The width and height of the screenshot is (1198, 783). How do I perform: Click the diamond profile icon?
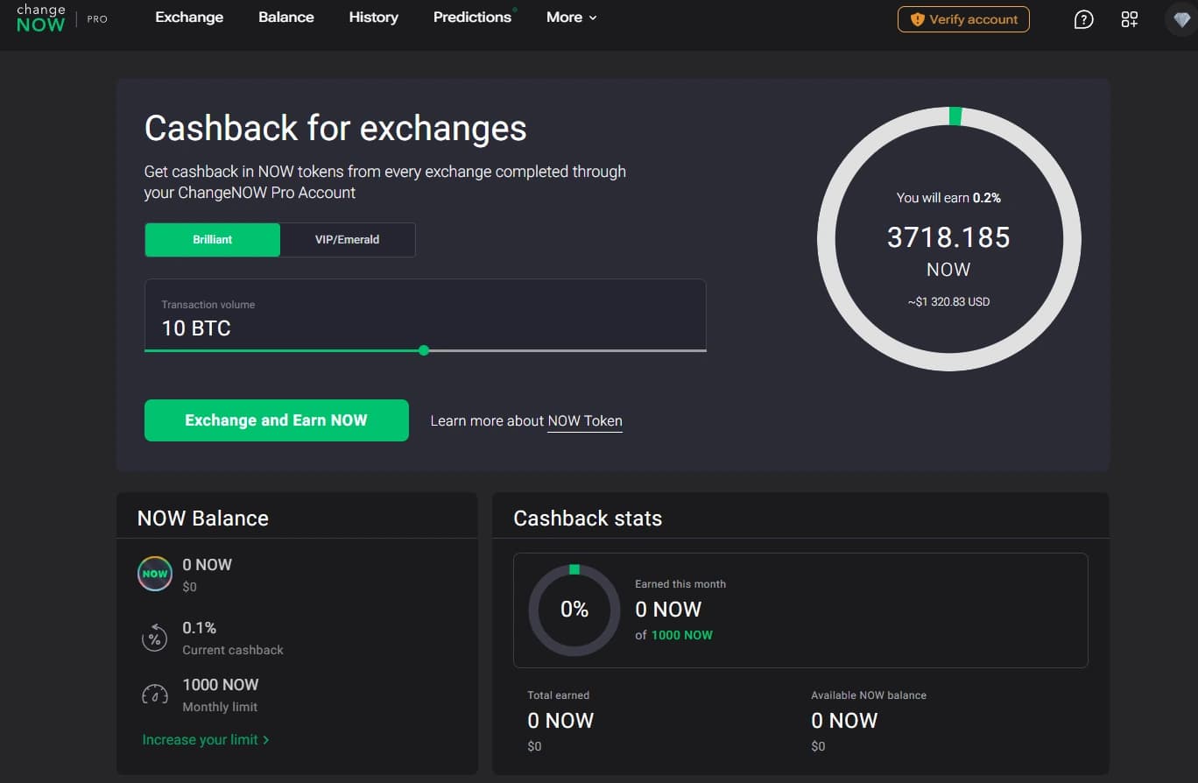(1181, 19)
